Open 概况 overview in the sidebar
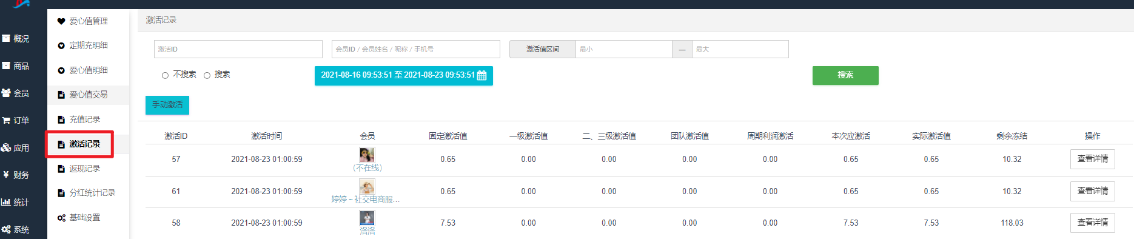1134x239 pixels. pyautogui.click(x=16, y=38)
